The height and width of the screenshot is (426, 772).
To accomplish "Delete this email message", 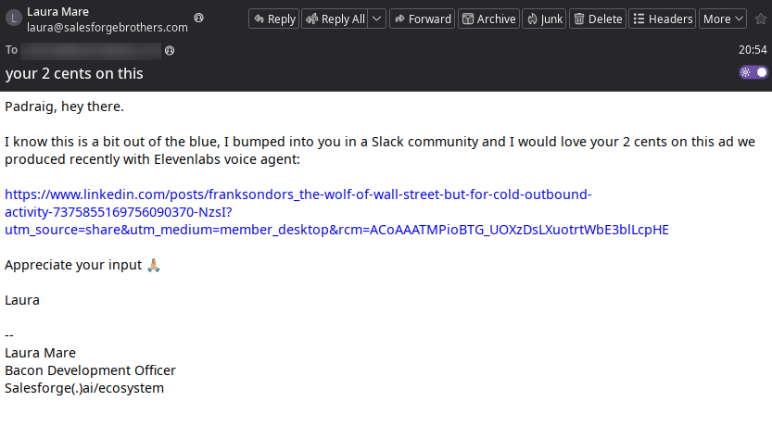I will point(597,19).
